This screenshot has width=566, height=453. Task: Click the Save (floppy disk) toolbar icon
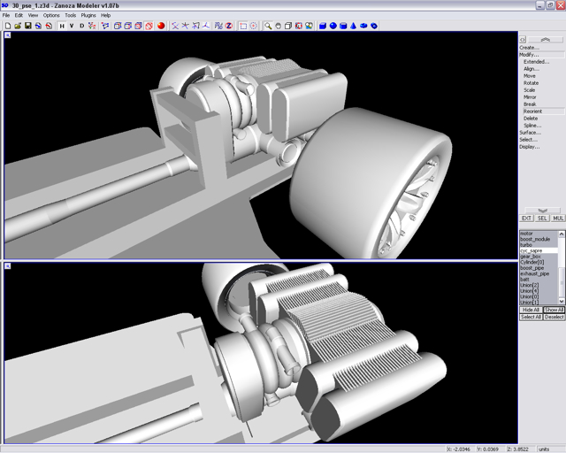28,26
